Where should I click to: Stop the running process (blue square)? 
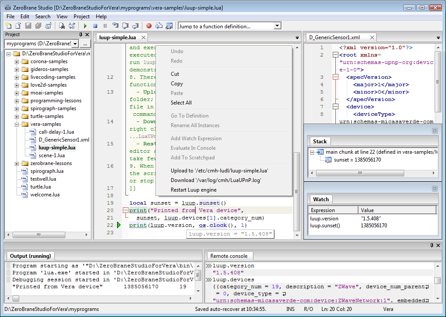click(95, 26)
